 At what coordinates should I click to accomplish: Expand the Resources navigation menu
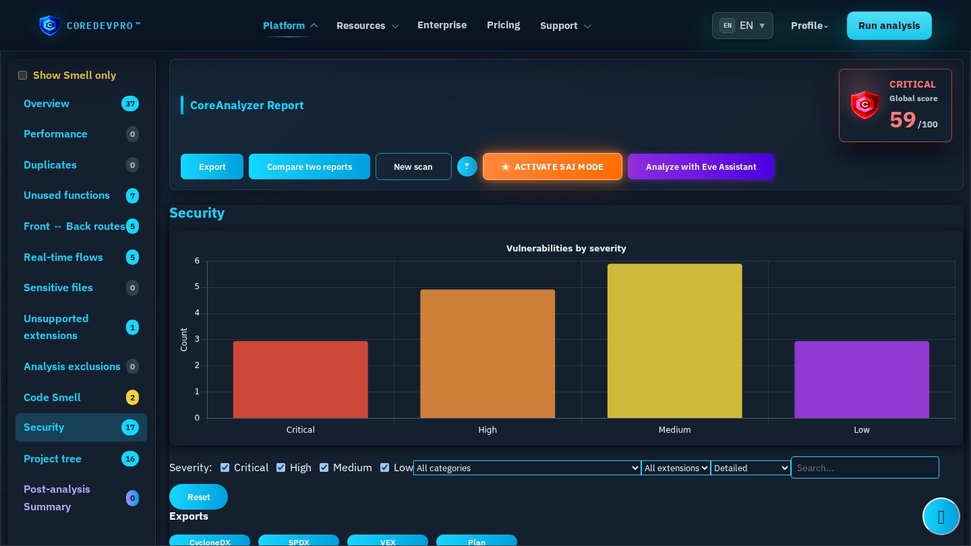[x=367, y=26]
